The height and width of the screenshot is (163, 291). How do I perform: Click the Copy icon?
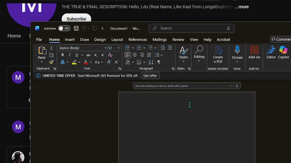coord(51,55)
